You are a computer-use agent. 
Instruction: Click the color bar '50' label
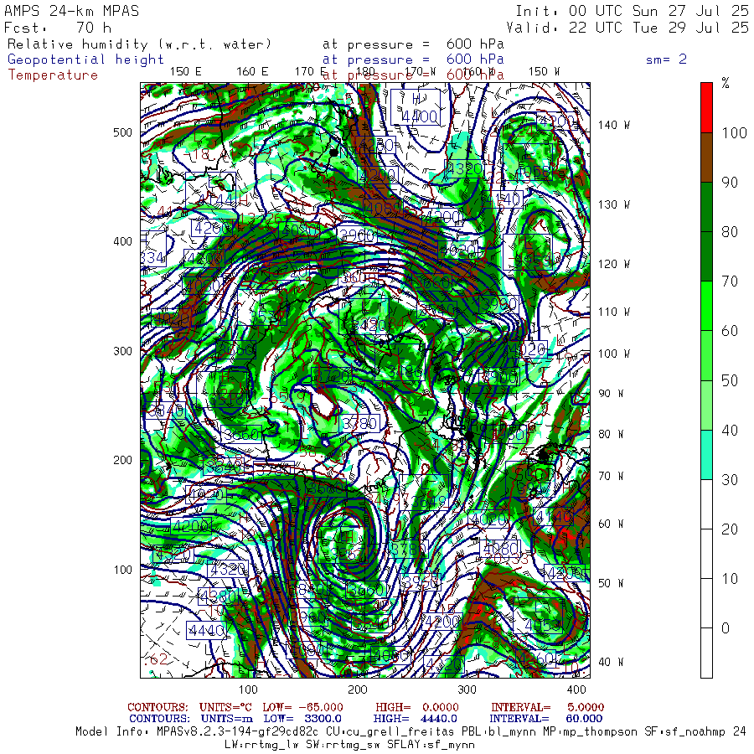pyautogui.click(x=730, y=380)
